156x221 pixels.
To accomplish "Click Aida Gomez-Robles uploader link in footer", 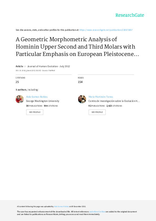I will coord(61,207).
